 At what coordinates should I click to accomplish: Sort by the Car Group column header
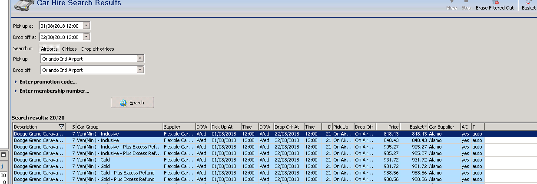pyautogui.click(x=119, y=127)
